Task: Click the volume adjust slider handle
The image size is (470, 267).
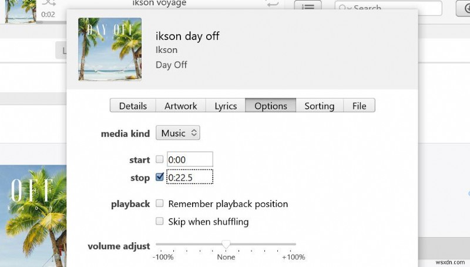Action: click(226, 244)
